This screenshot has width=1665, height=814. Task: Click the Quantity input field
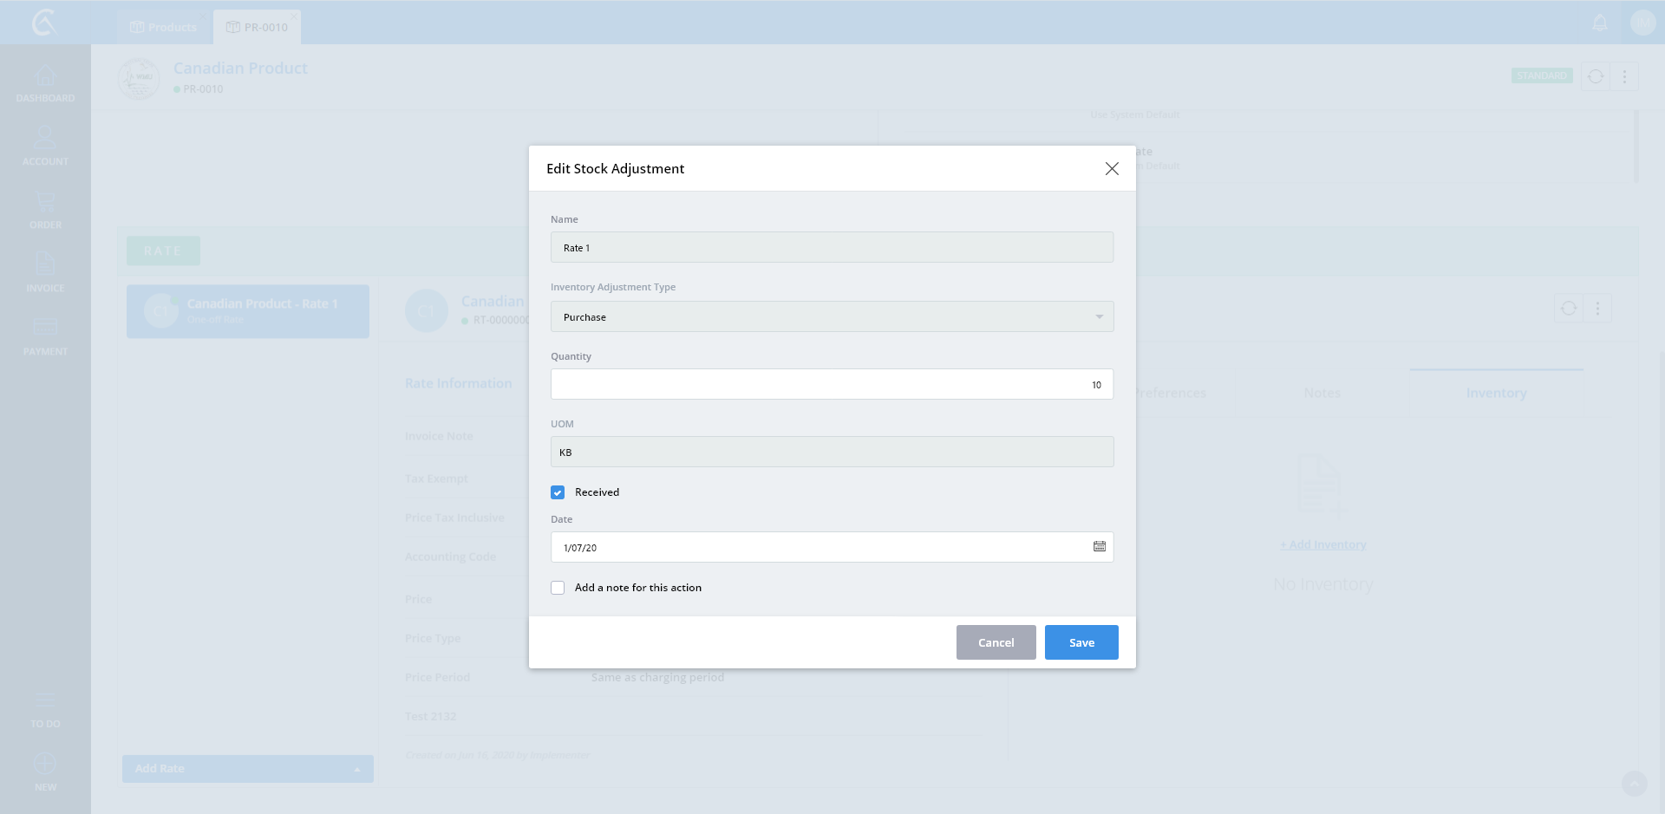point(832,385)
